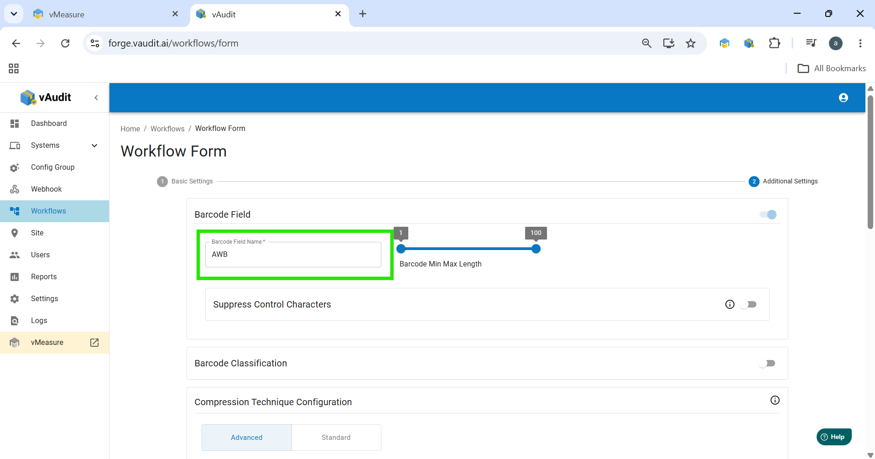875x459 pixels.
Task: Click the vMeasure extension icon in toolbar
Action: pyautogui.click(x=724, y=43)
